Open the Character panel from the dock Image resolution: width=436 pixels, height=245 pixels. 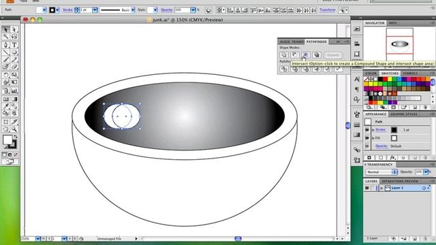point(357,80)
